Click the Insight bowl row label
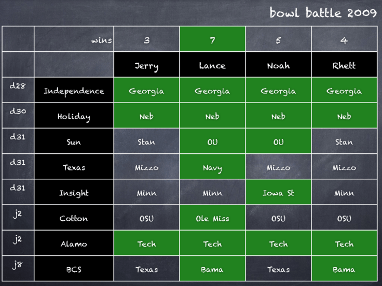The height and width of the screenshot is (286, 382). point(74,192)
